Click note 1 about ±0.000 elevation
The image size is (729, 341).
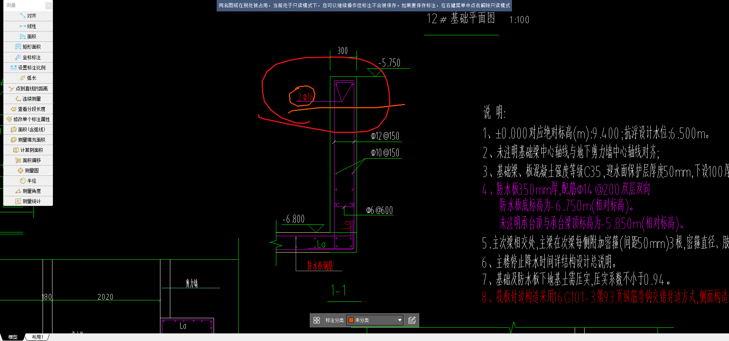coord(596,133)
